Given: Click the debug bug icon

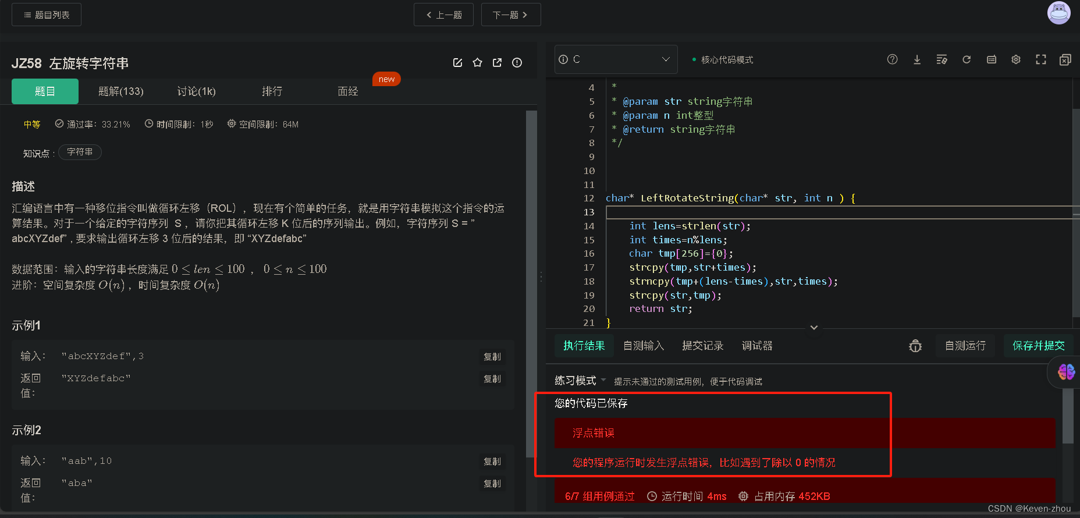Looking at the screenshot, I should 915,346.
